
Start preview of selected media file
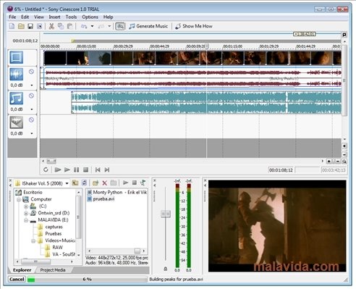125,183
